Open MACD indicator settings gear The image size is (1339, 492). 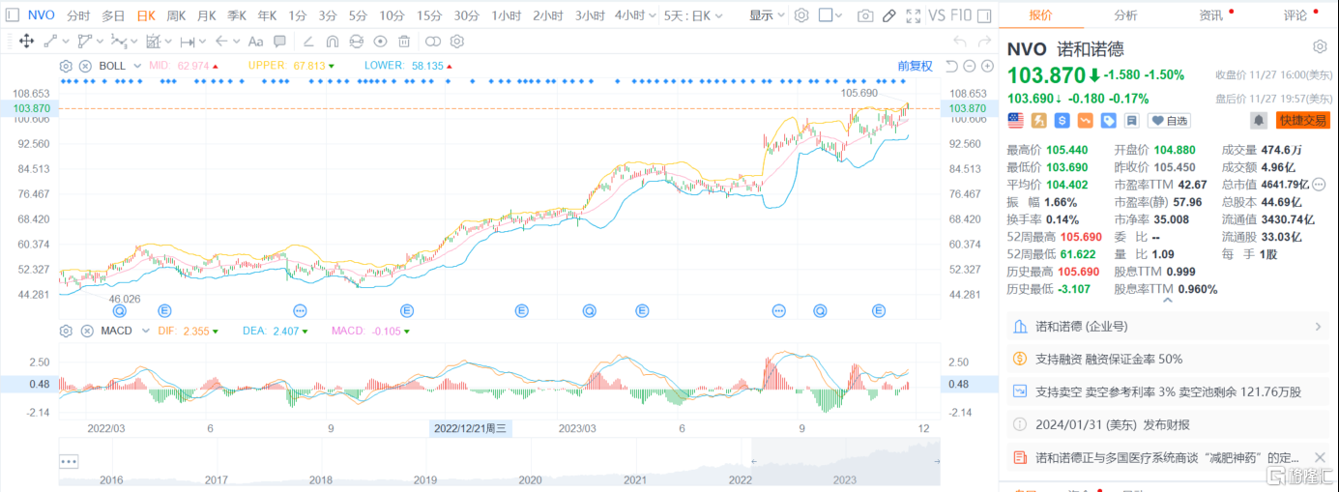[66, 331]
